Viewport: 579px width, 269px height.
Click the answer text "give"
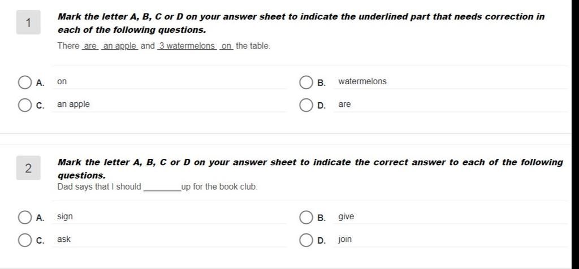[x=346, y=216]
